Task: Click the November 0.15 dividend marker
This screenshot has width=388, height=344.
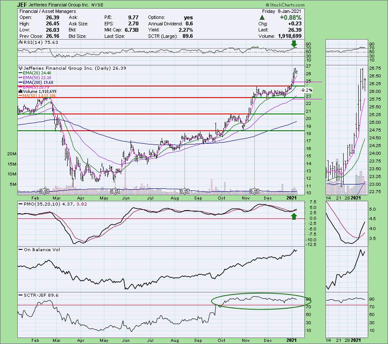Action: pyautogui.click(x=254, y=191)
